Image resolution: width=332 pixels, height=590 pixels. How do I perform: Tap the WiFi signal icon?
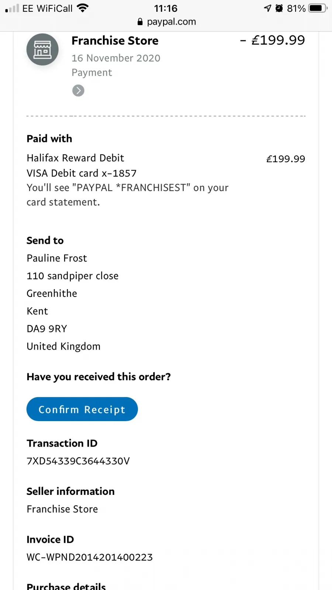[x=83, y=8]
